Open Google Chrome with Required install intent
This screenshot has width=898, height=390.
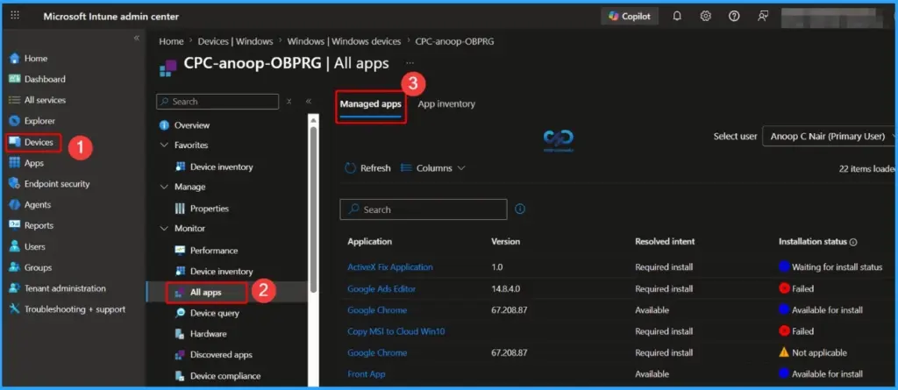[x=377, y=353]
